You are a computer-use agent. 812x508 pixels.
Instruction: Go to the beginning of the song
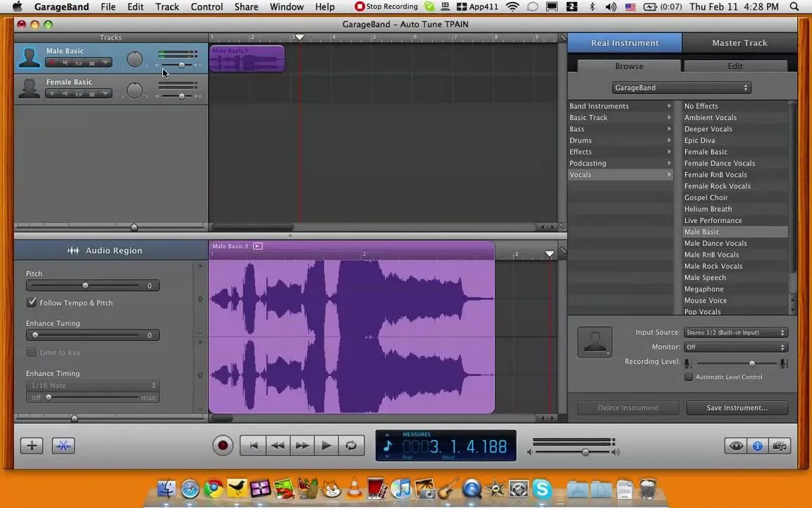[253, 446]
